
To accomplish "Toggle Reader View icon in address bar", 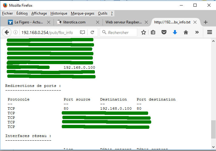I will pos(82,32).
